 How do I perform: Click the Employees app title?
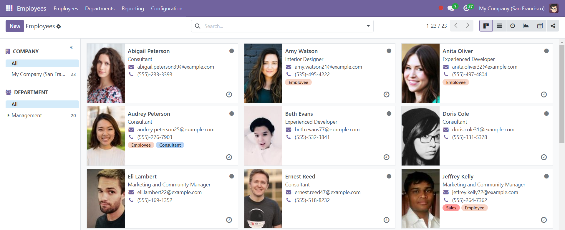coord(32,8)
